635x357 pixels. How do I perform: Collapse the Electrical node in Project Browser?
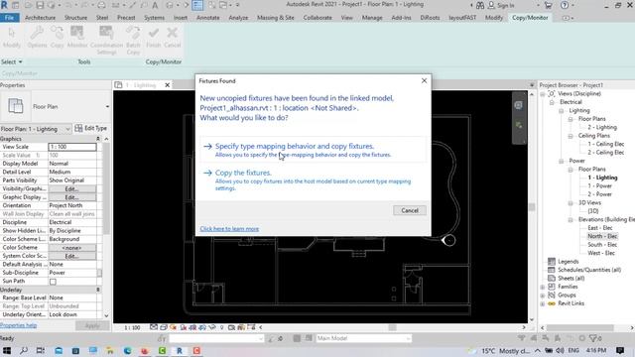552,102
